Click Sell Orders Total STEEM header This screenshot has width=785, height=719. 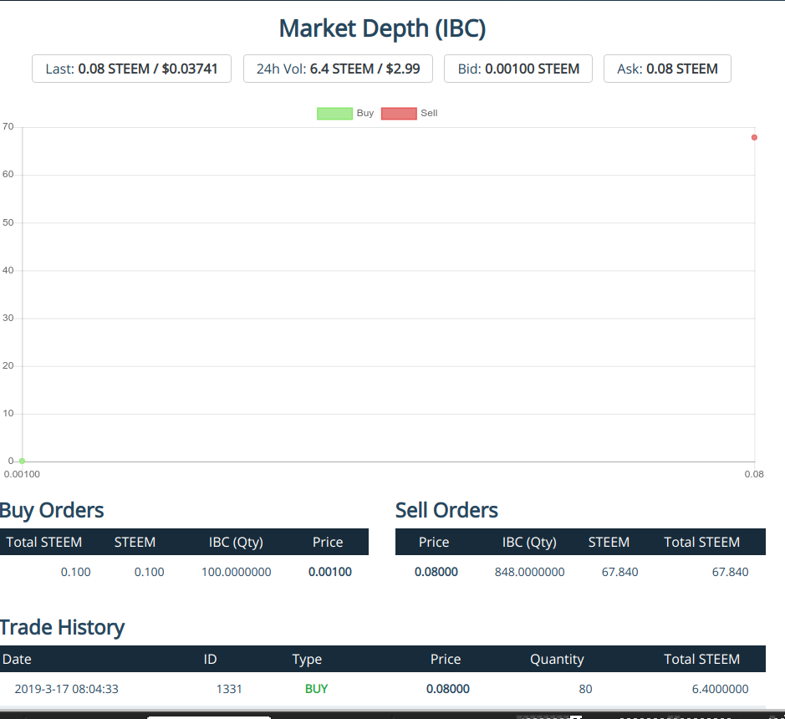(x=702, y=543)
